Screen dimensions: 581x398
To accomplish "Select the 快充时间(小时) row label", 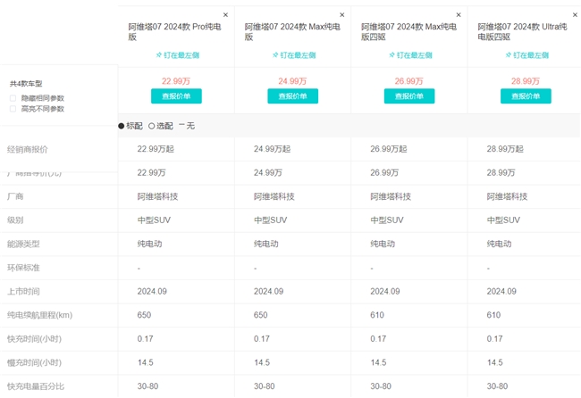I will click(34, 339).
